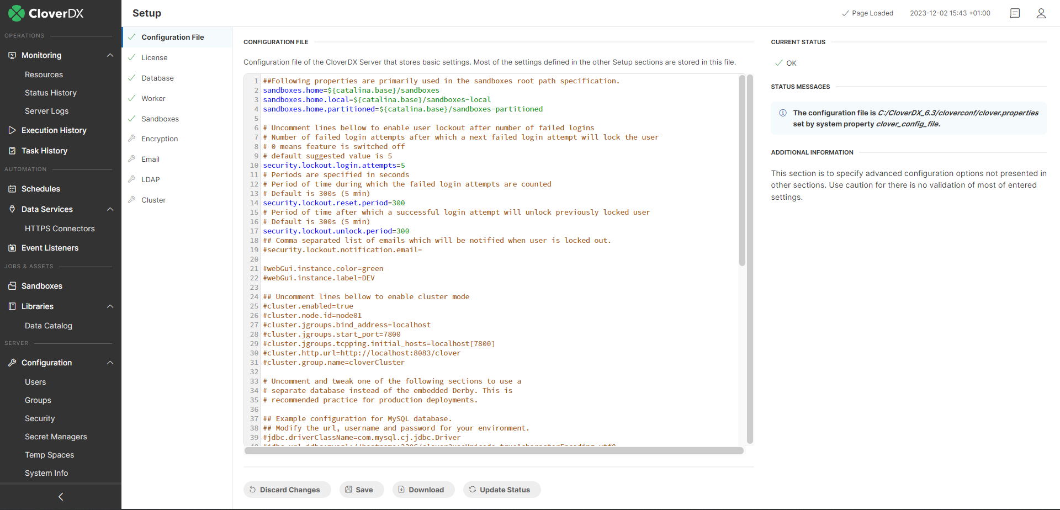Viewport: 1060px width, 510px height.
Task: Open the Database setup tab
Action: click(x=157, y=78)
